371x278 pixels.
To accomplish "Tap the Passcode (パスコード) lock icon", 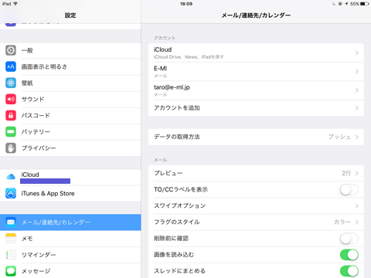I will (x=11, y=115).
